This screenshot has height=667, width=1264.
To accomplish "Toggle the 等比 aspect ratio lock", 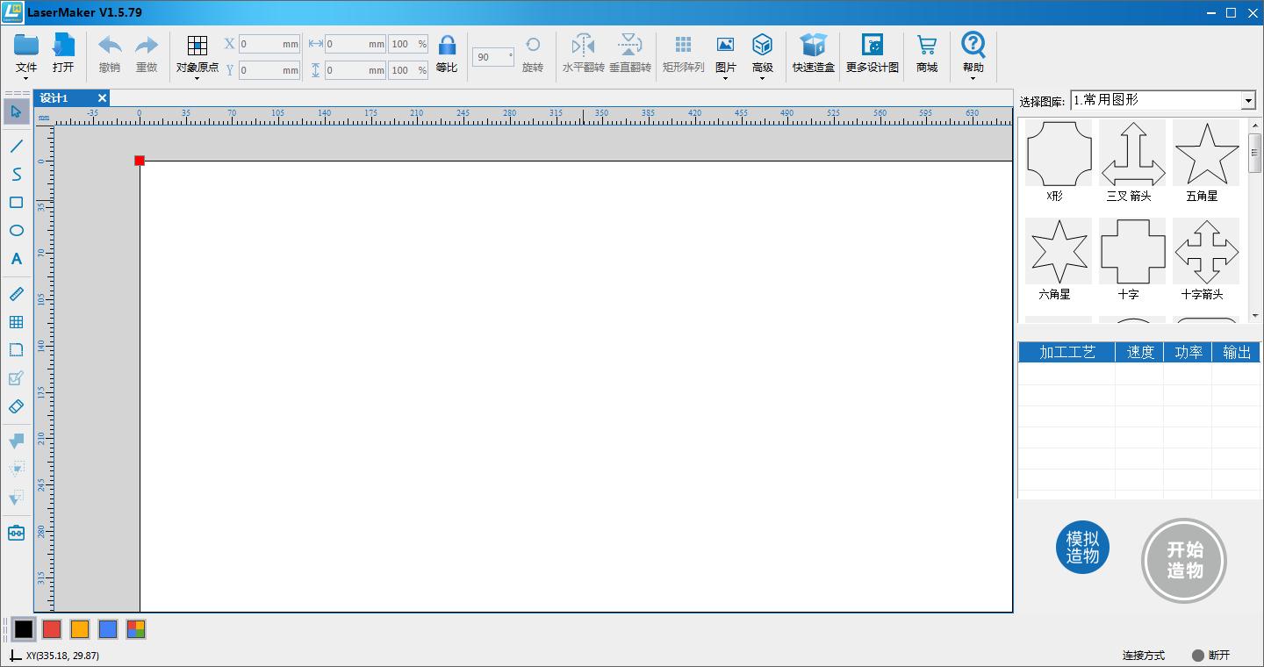I will pos(447,53).
